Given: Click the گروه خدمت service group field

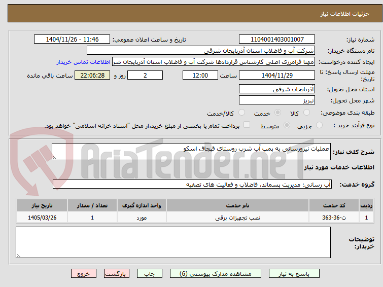Looking at the screenshot, I should tap(192, 184).
